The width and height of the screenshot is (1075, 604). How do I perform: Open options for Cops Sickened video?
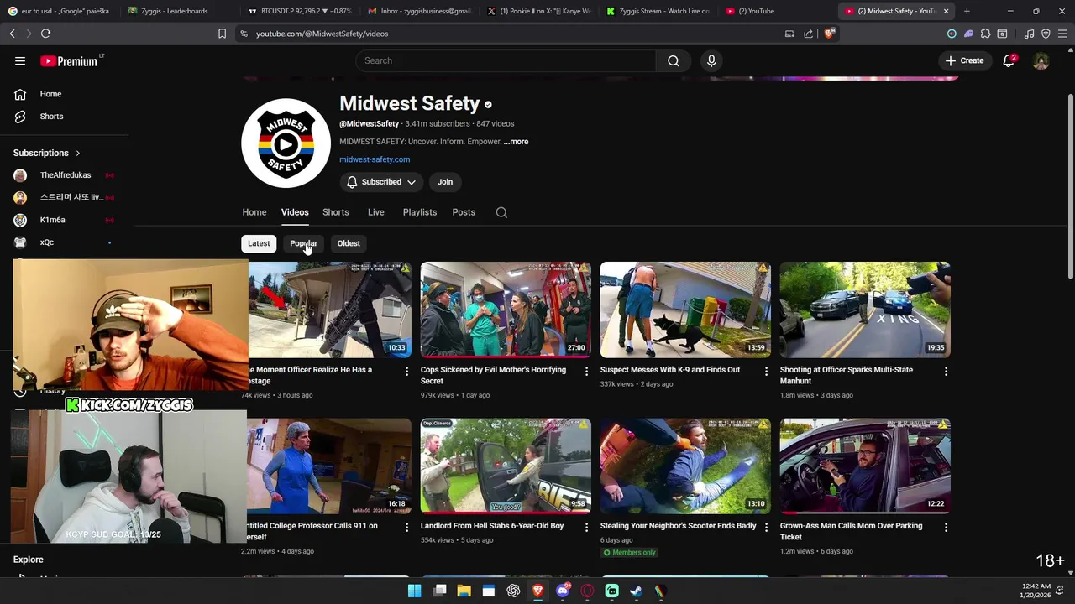[586, 371]
